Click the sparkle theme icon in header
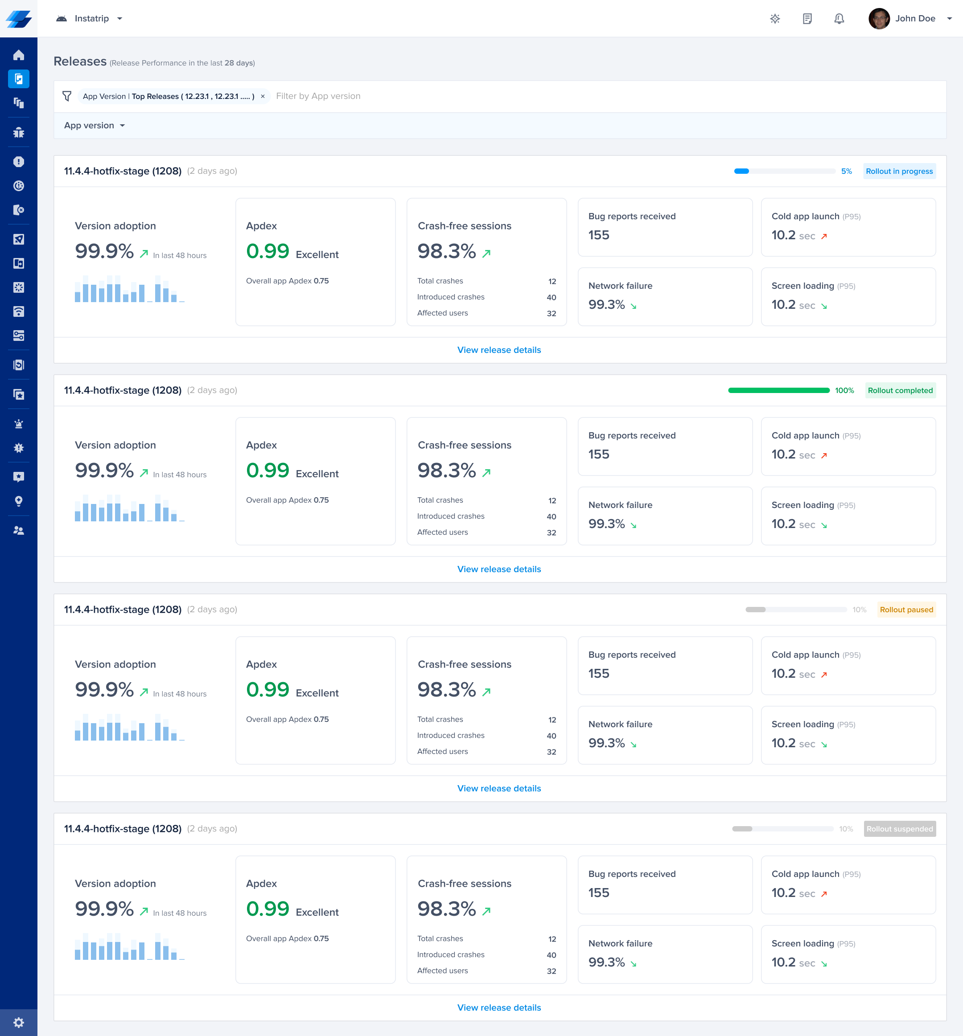 (775, 19)
